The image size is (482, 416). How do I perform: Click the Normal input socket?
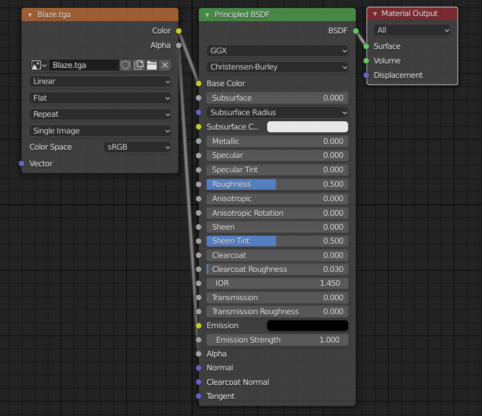(x=199, y=368)
